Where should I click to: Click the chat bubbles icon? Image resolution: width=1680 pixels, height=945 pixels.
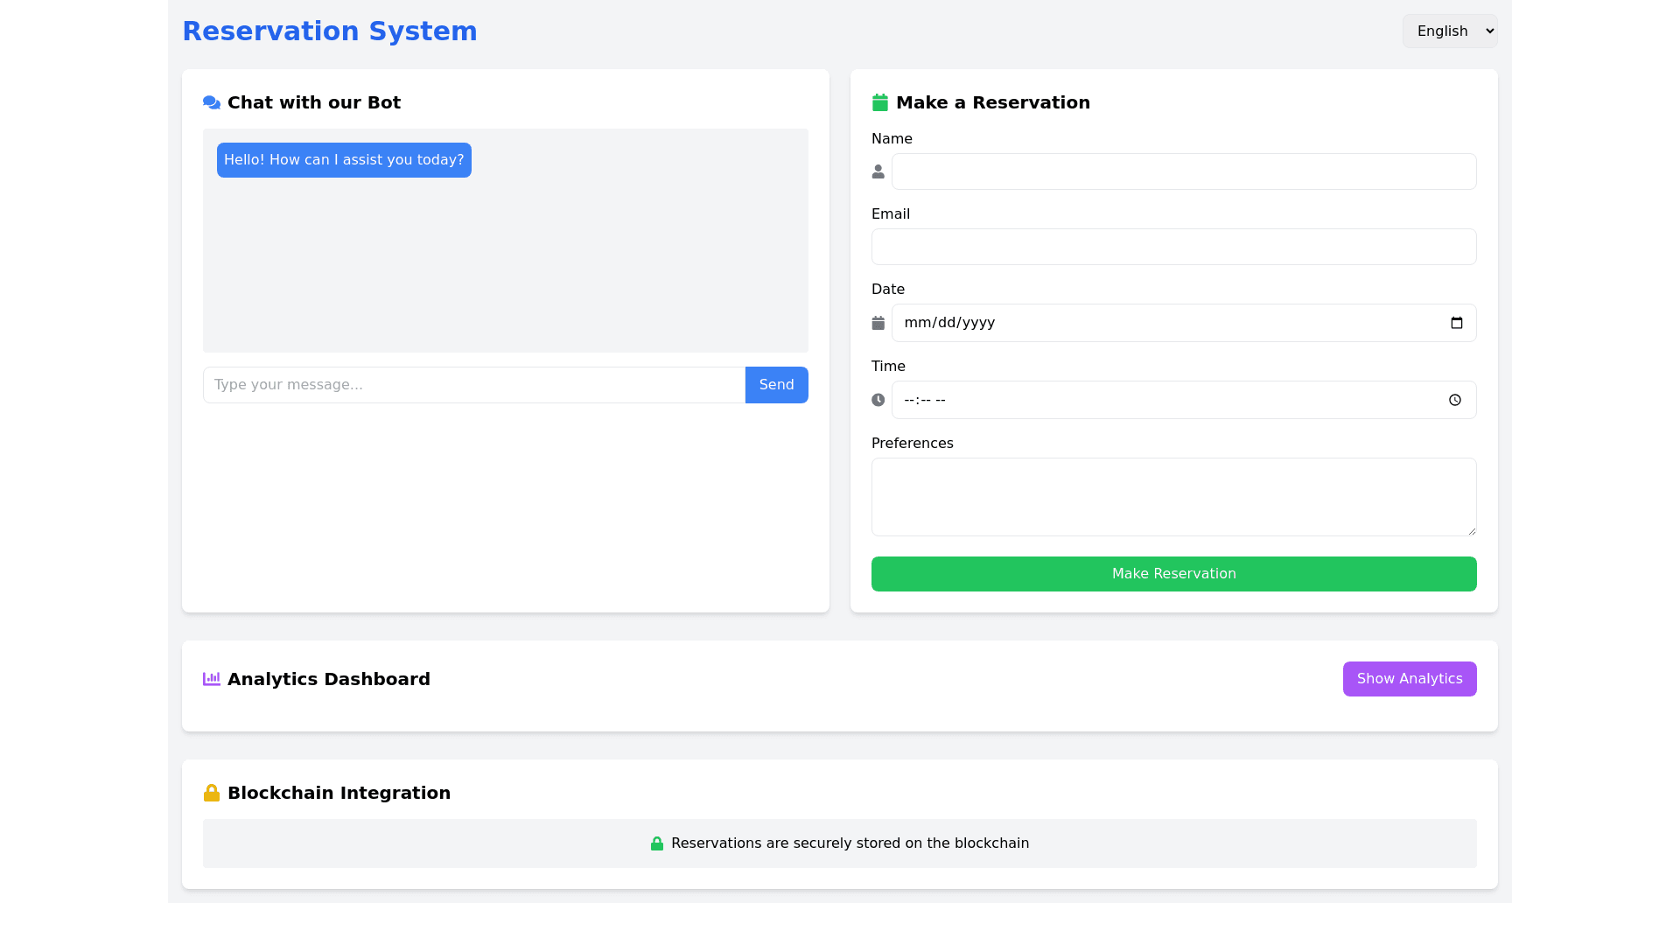(x=211, y=102)
